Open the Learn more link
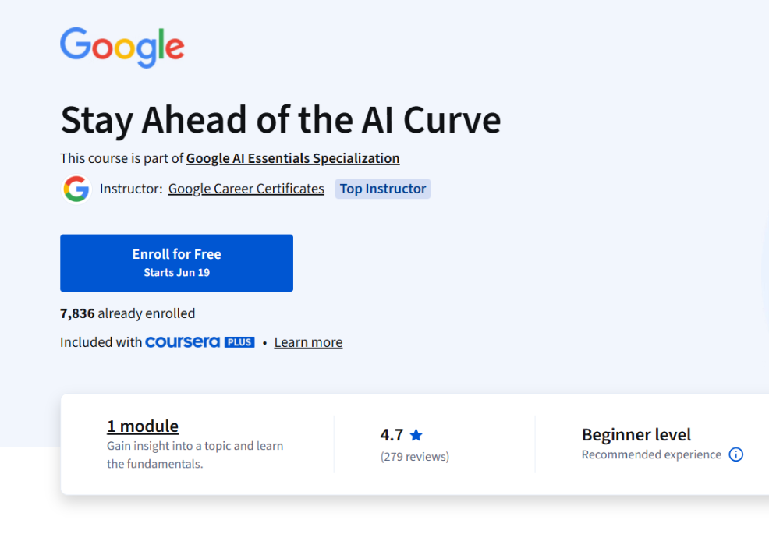The width and height of the screenshot is (769, 534). [x=308, y=341]
